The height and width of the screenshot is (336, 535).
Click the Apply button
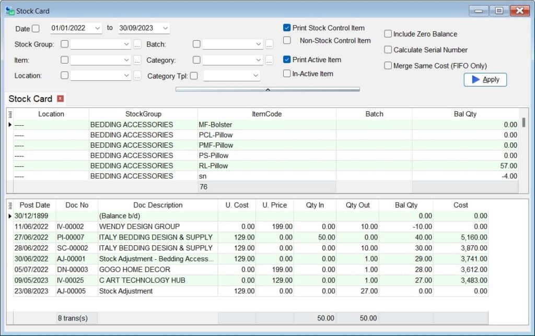click(x=485, y=79)
